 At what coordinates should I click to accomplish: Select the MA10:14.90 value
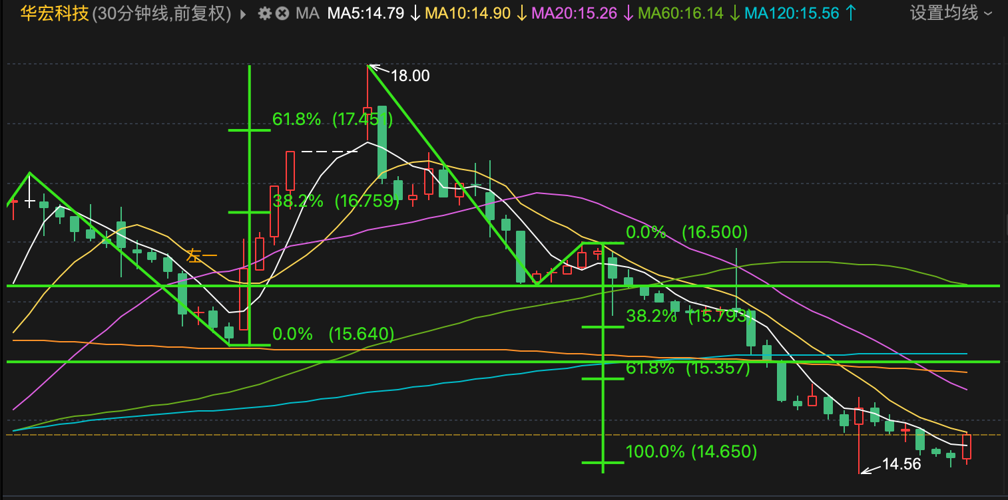pos(468,13)
